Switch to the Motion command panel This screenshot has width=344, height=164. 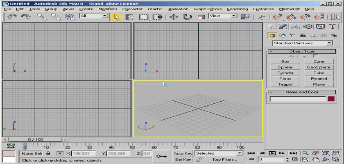pos(308,27)
